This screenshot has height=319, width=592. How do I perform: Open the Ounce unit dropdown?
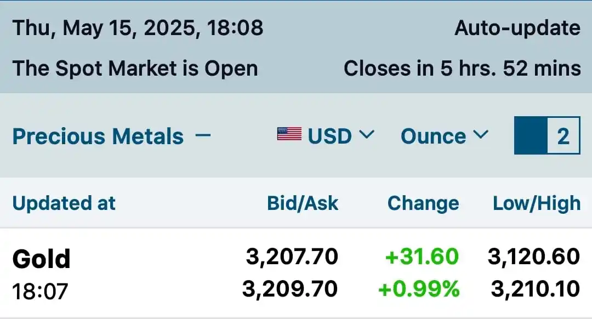coord(445,135)
